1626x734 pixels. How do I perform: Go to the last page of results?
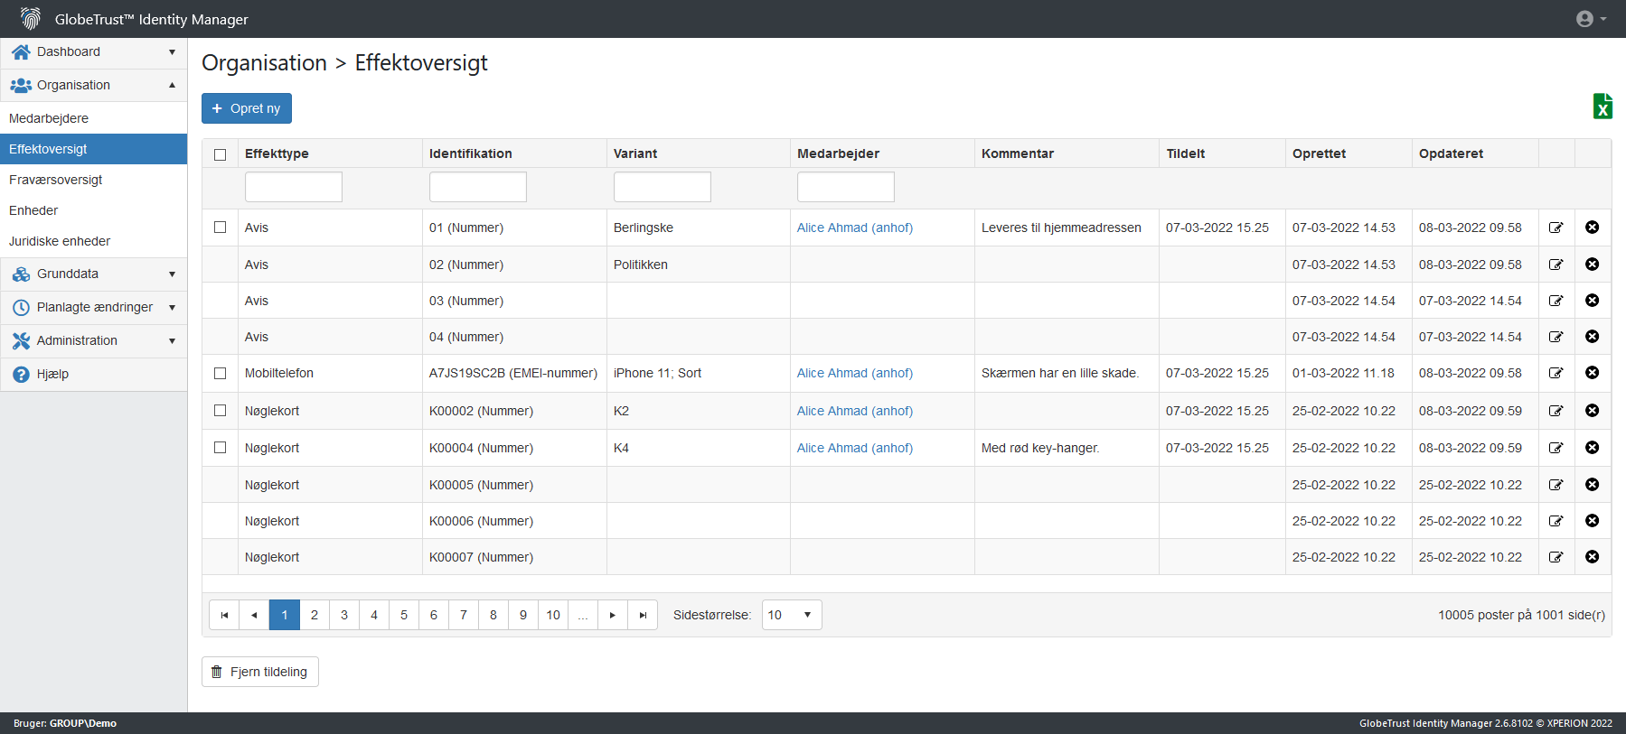[643, 615]
